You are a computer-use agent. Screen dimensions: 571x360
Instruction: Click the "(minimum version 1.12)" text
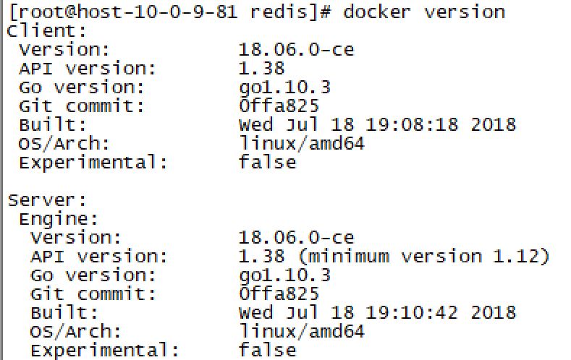coord(424,257)
